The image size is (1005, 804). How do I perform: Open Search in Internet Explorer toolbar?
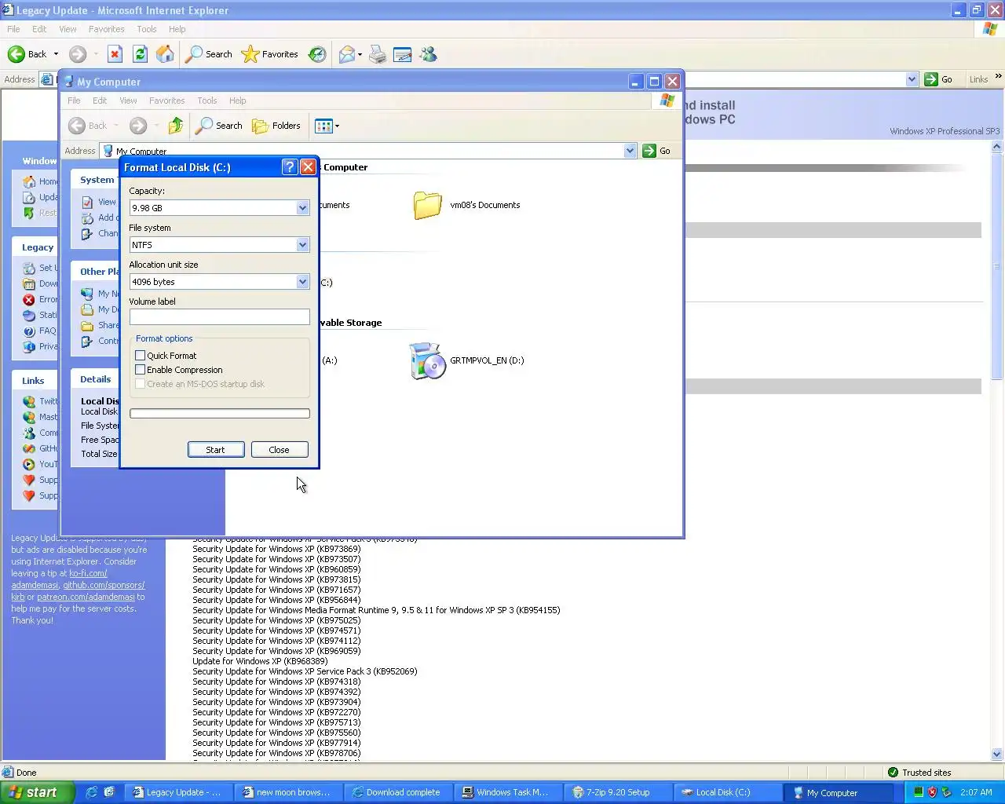(x=209, y=54)
